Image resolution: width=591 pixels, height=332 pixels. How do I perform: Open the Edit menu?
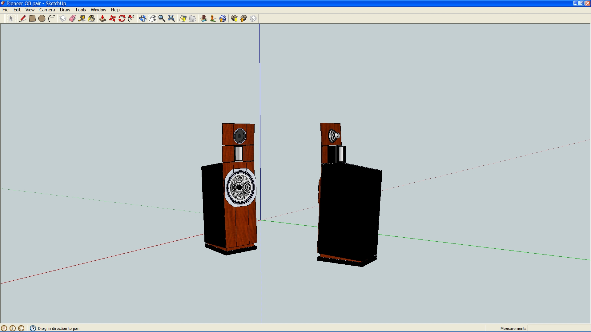pyautogui.click(x=17, y=10)
